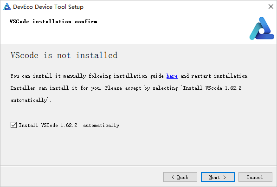277x187 pixels.
Task: Click the blank white header space below 'VSCode installation confirm'
Action: tap(124, 33)
